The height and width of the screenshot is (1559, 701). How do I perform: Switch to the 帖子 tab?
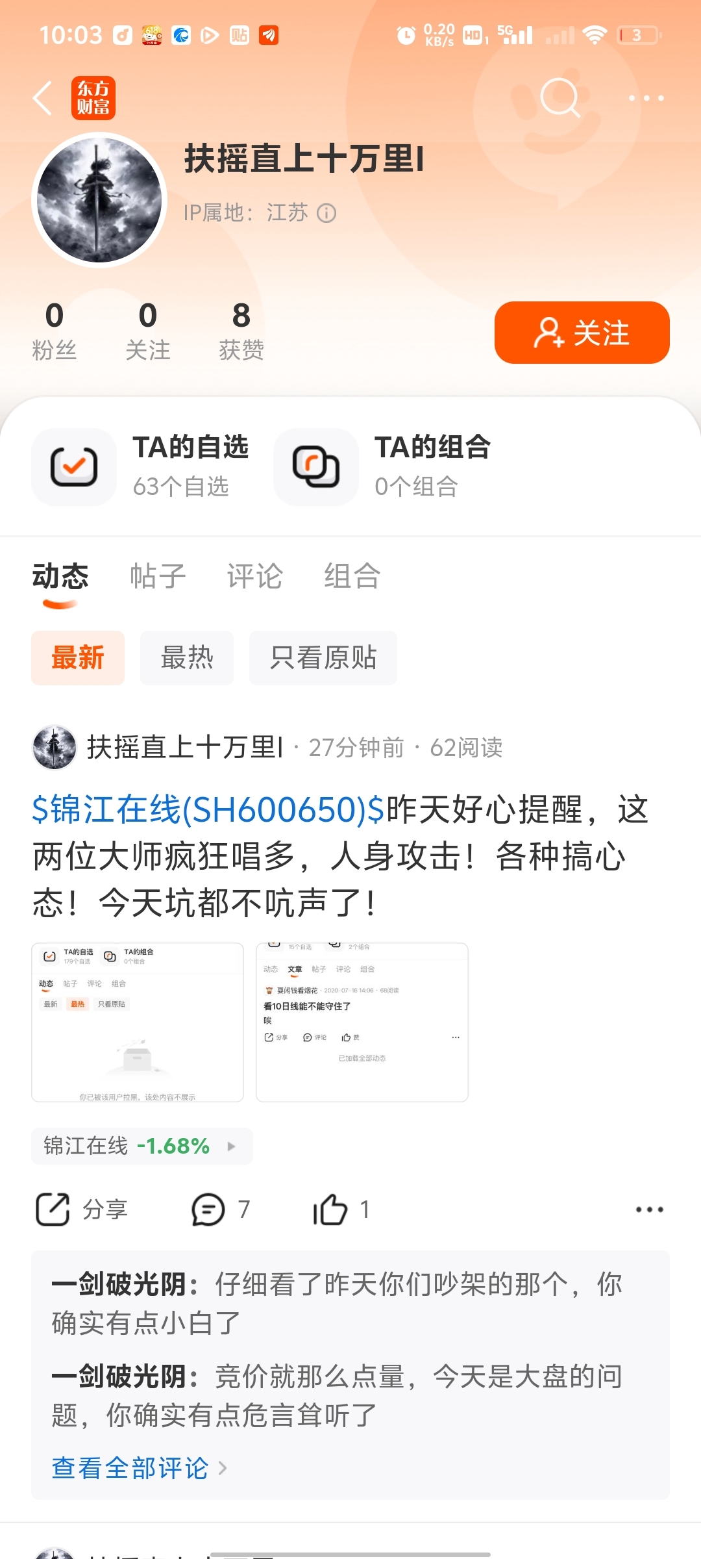[x=158, y=576]
